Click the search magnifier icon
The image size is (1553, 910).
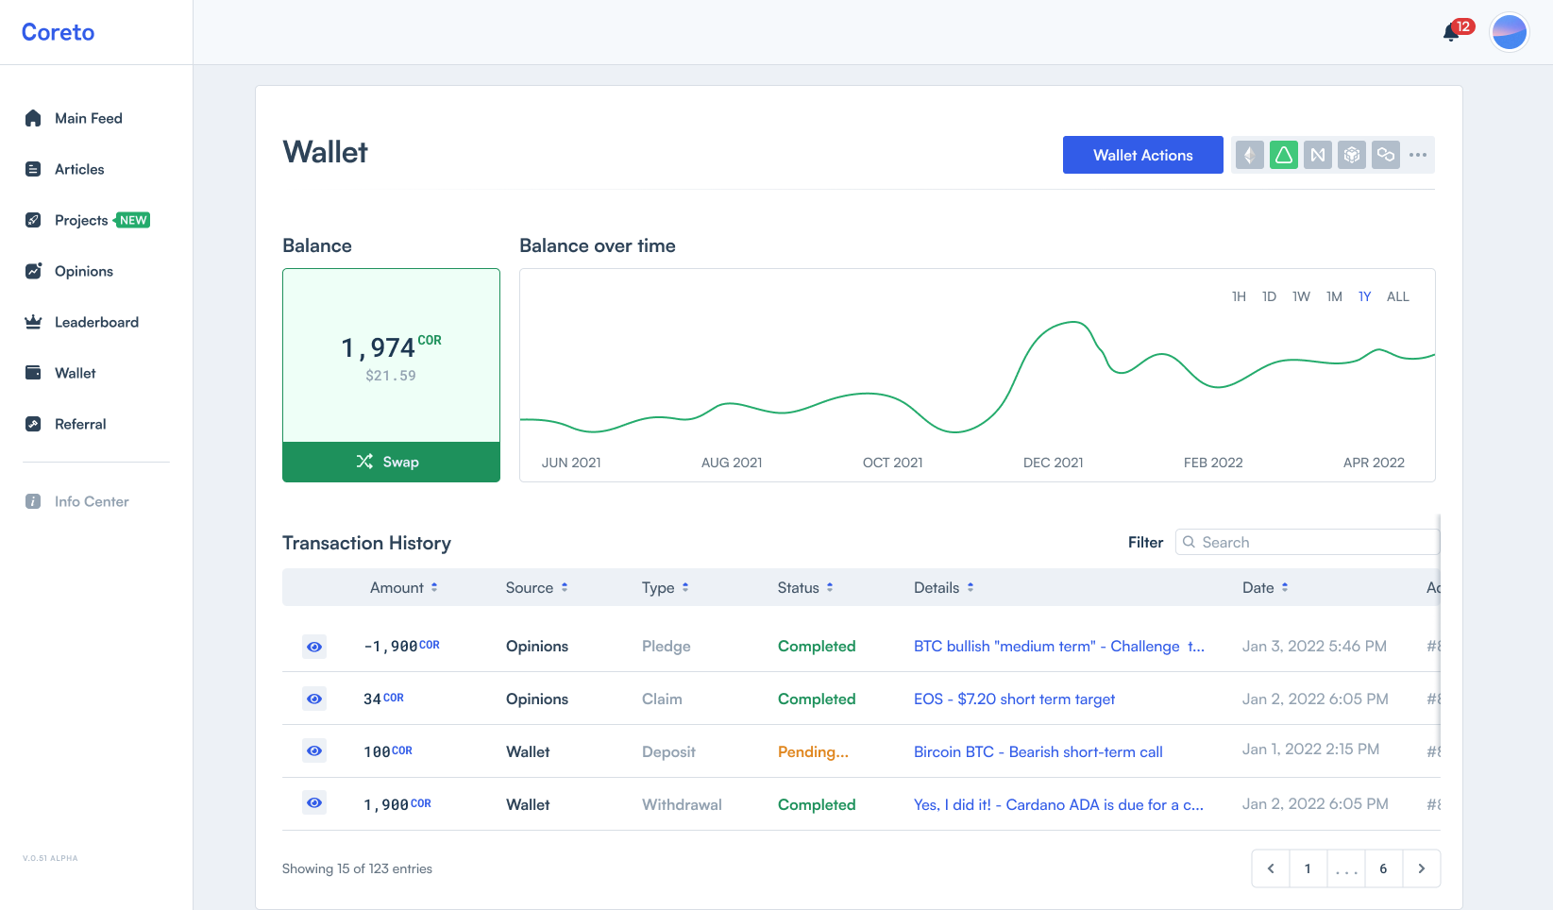pos(1190,542)
